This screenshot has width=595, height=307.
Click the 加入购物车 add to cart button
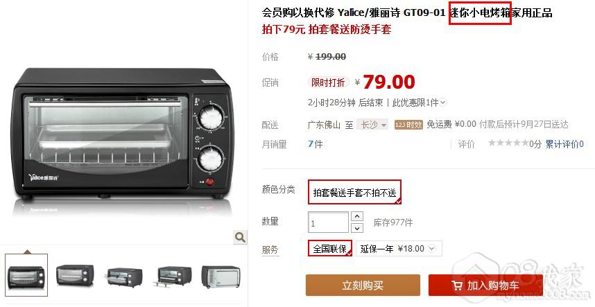click(485, 286)
